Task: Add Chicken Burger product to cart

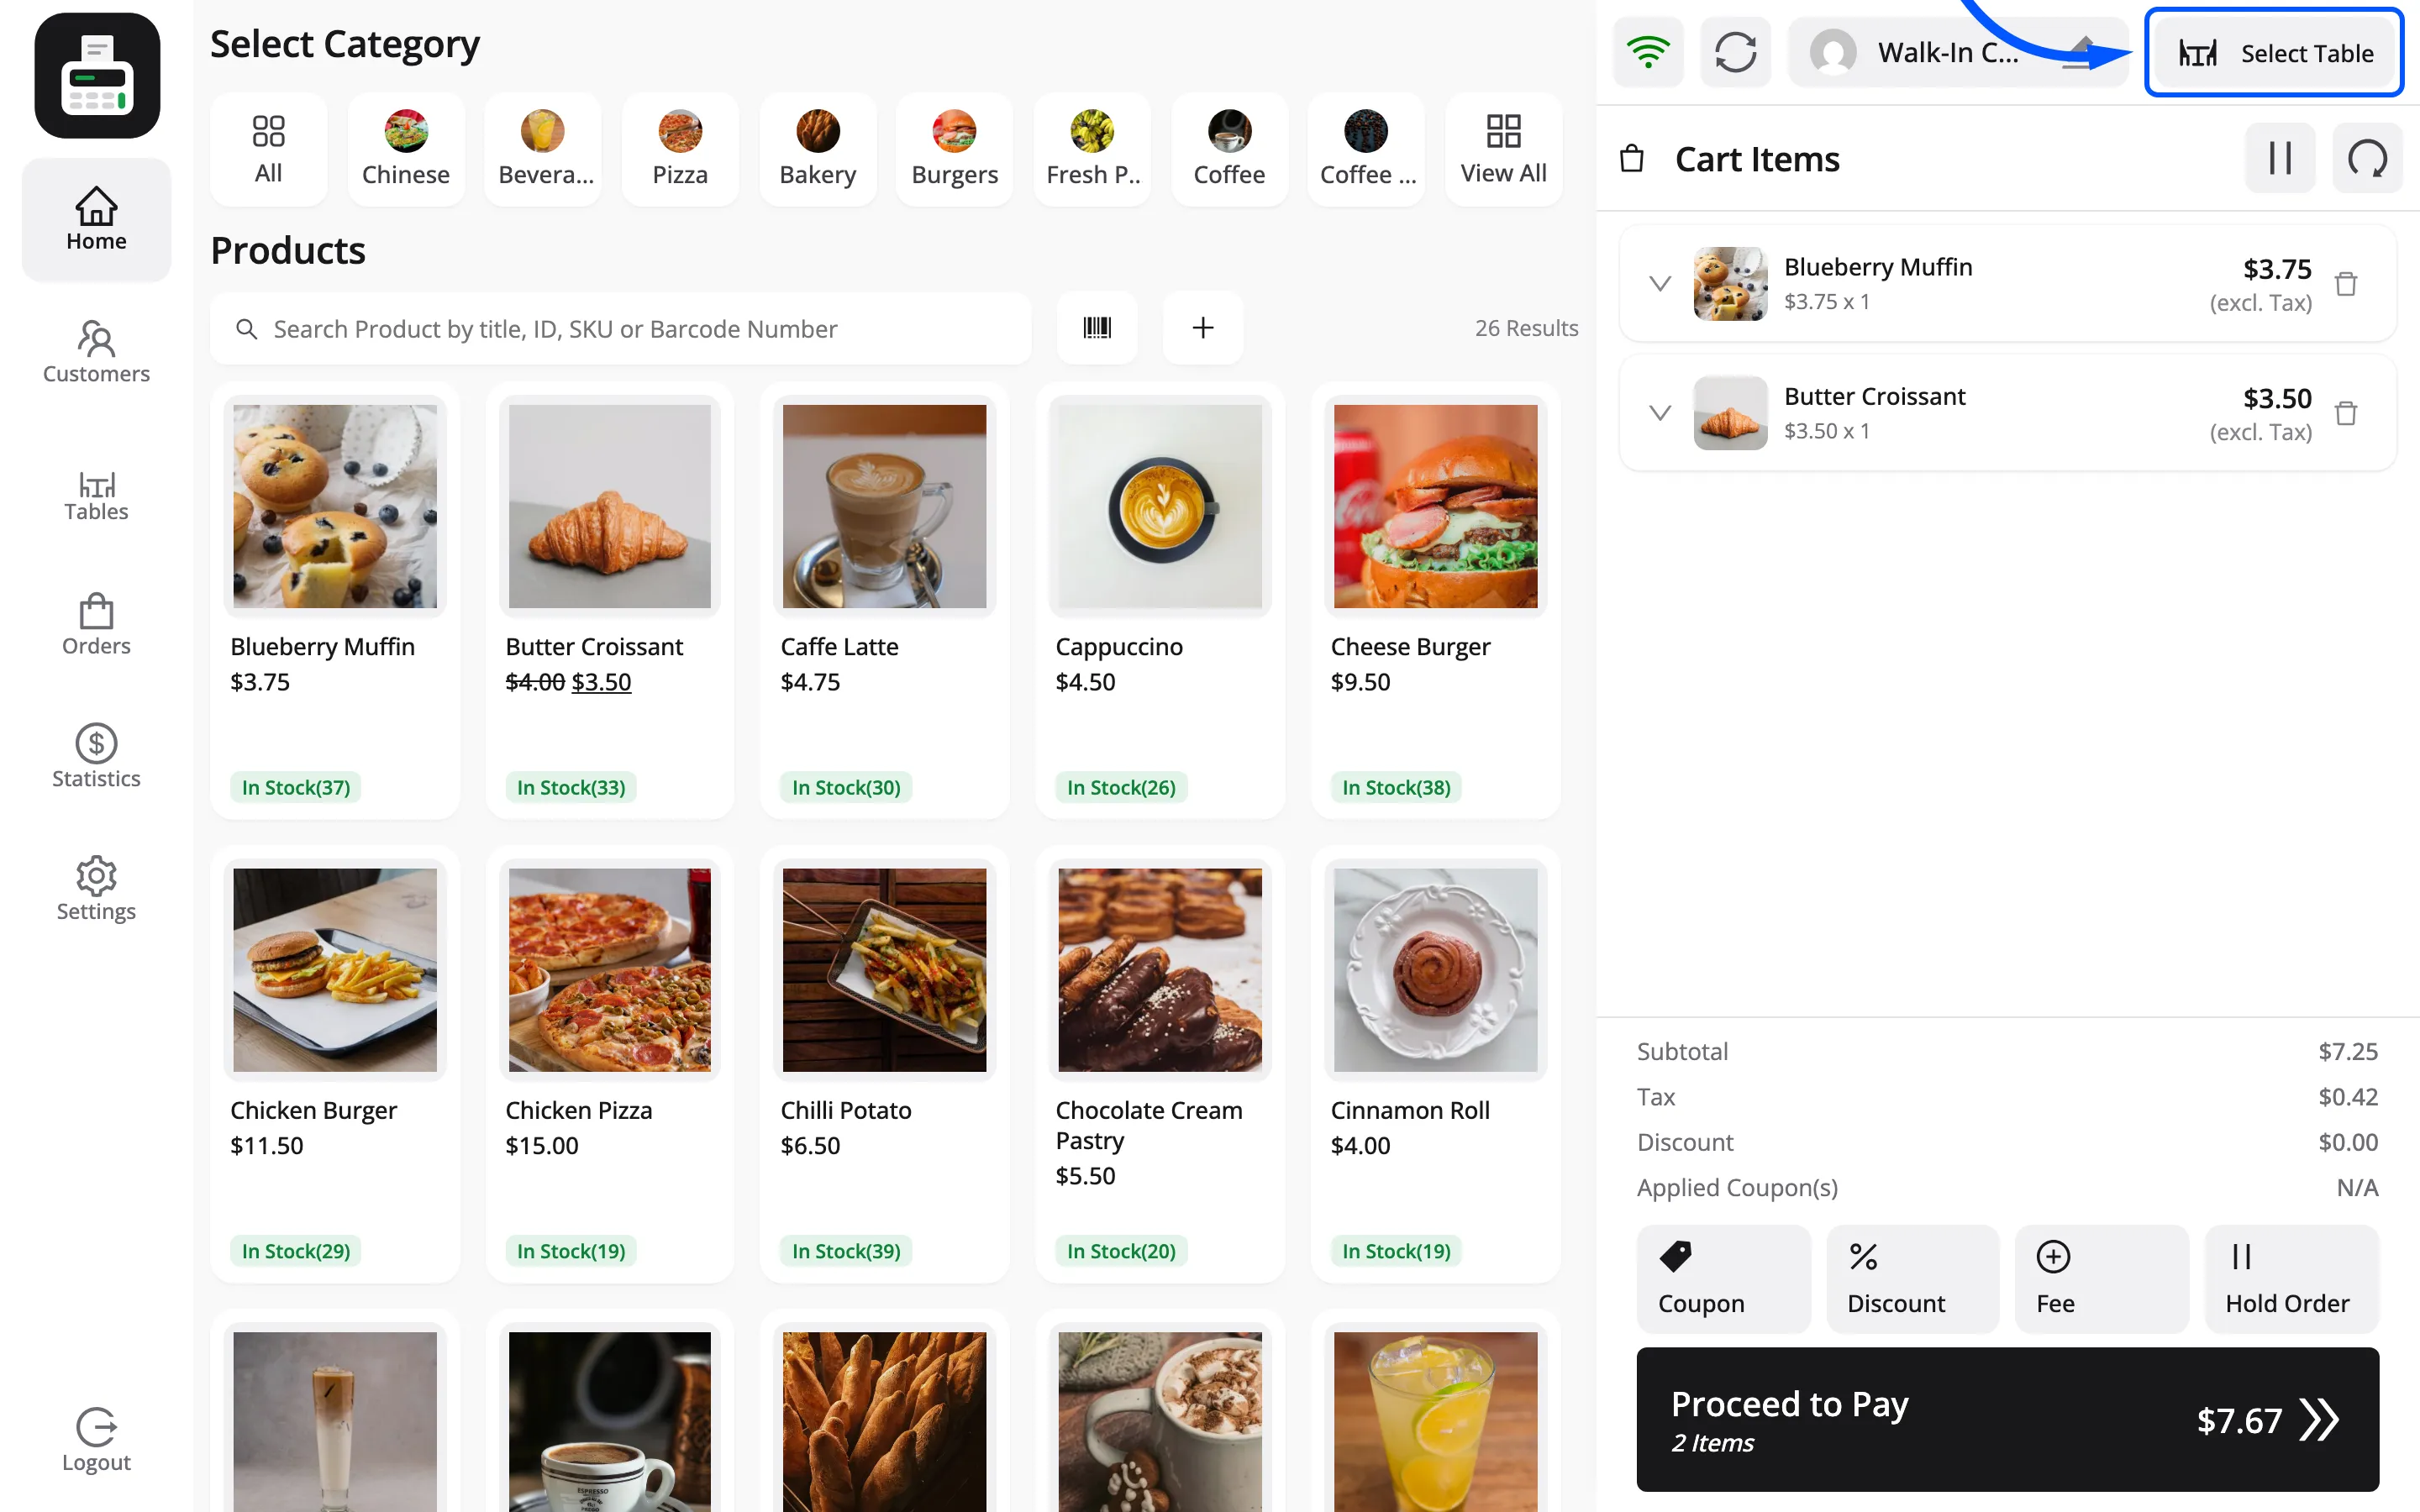Action: click(335, 1064)
